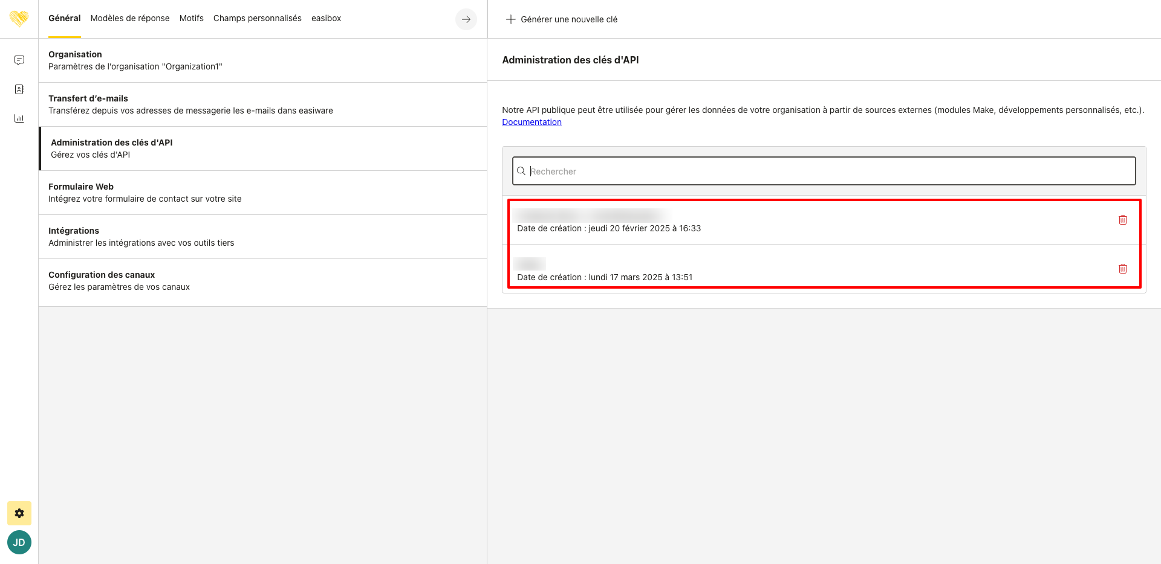Open the Documentation link
1161x564 pixels.
[x=532, y=122]
